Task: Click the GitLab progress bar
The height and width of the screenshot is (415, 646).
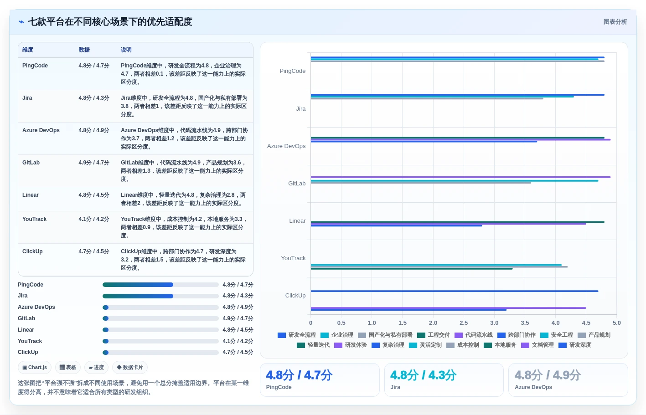Action: click(160, 318)
